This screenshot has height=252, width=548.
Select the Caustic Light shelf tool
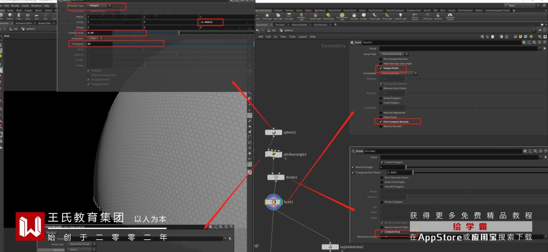374,16
